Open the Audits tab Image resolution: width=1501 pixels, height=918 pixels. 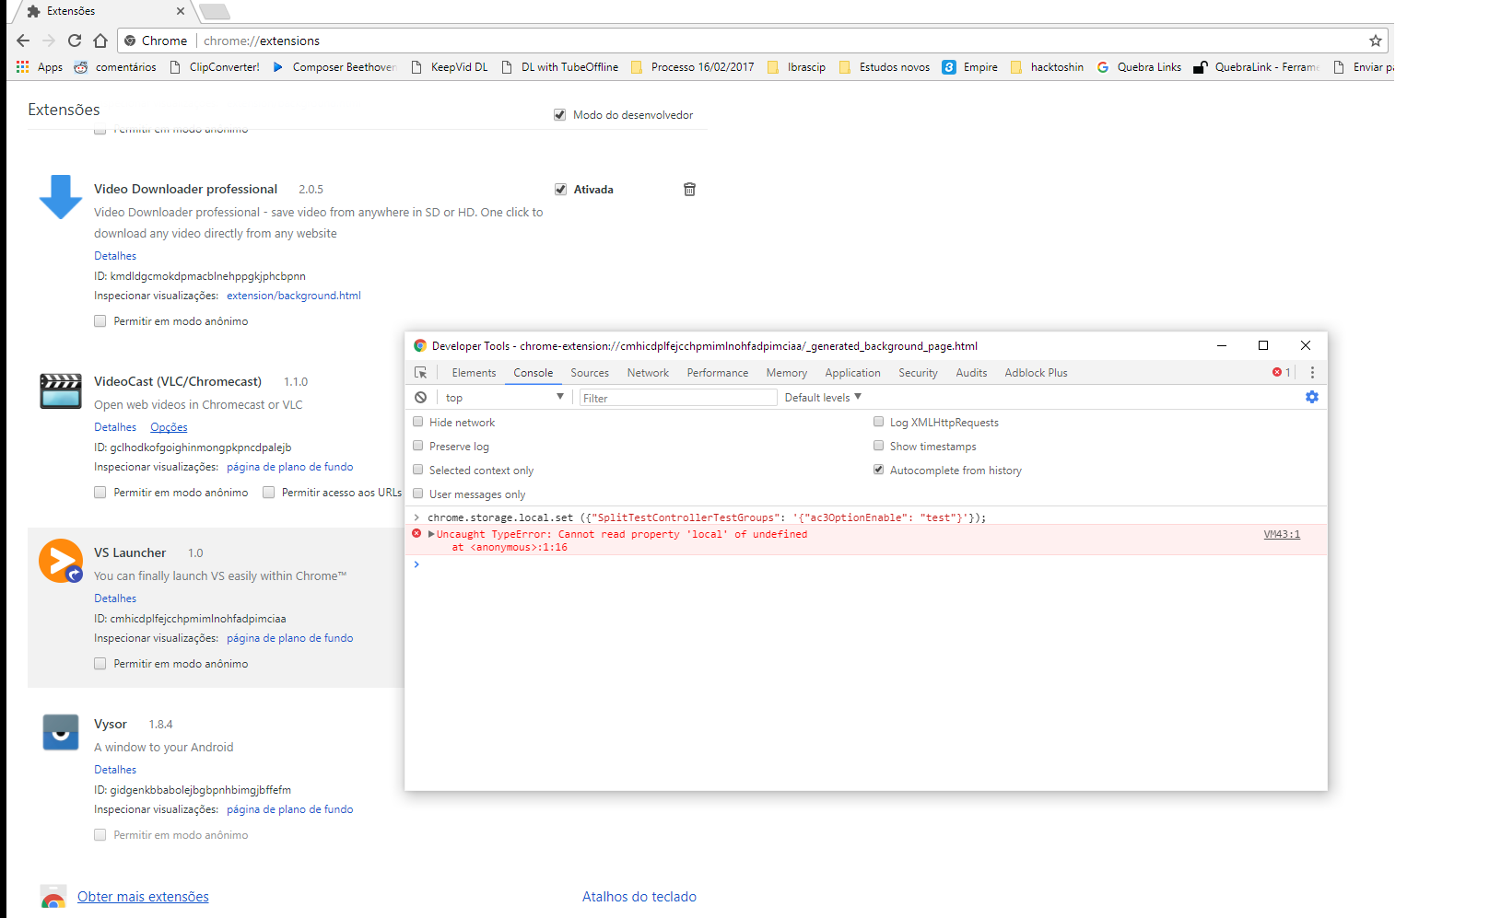(x=971, y=373)
